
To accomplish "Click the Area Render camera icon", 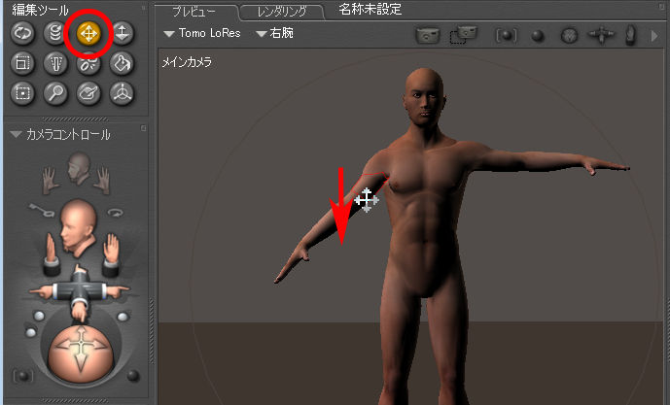I will click(x=464, y=35).
